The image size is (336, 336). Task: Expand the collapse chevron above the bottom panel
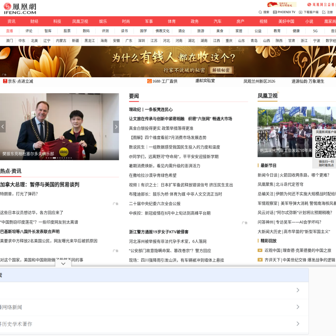coord(63,263)
